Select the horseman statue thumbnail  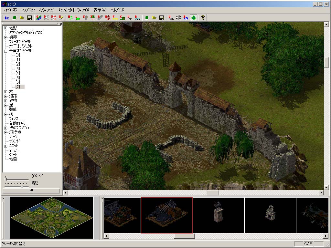pos(219,215)
